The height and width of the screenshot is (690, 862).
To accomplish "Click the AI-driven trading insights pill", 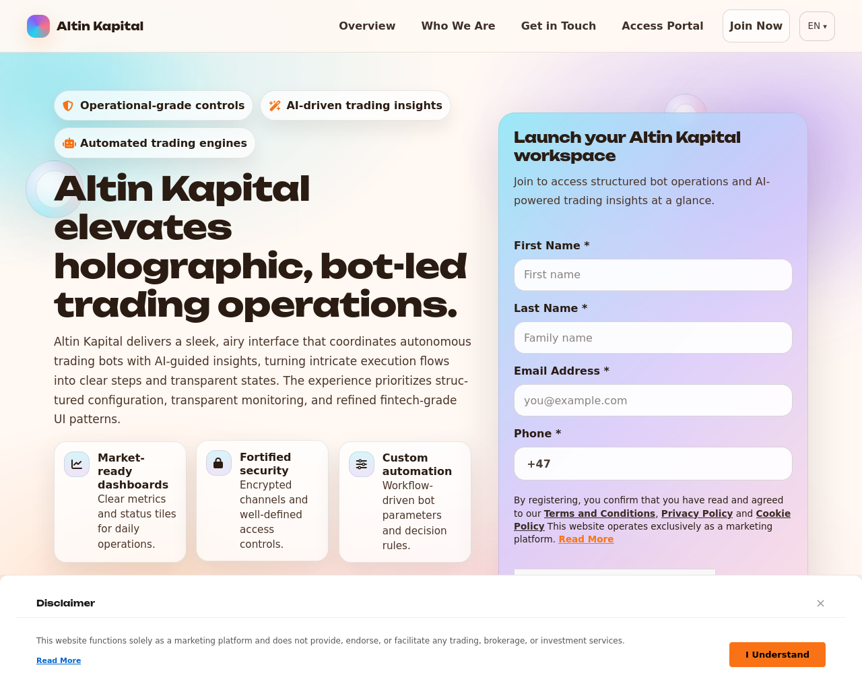I will [356, 106].
